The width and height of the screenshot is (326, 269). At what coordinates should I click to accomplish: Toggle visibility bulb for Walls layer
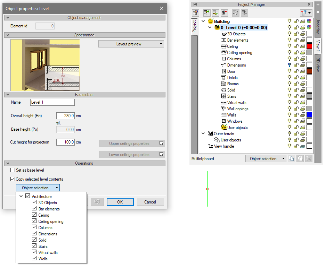[x=290, y=115]
